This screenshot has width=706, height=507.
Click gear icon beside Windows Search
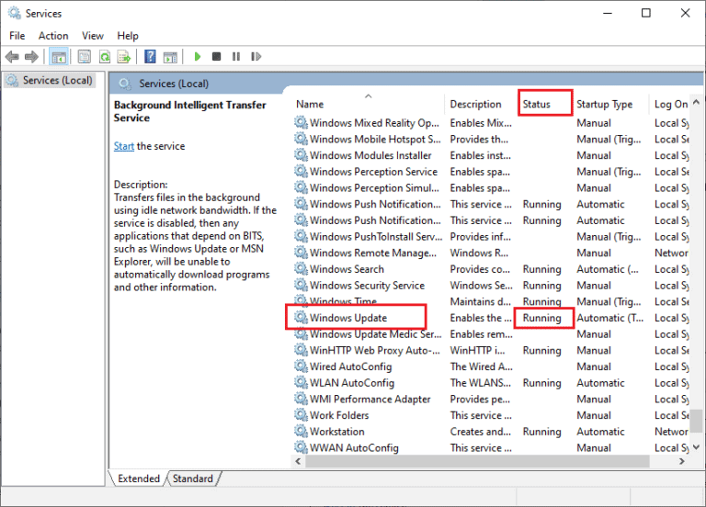[301, 269]
